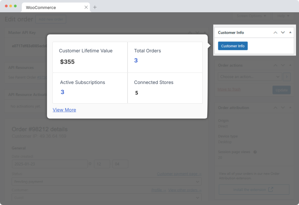Move Order actions panel up
Screen dimensions: 299x205
pos(275,65)
